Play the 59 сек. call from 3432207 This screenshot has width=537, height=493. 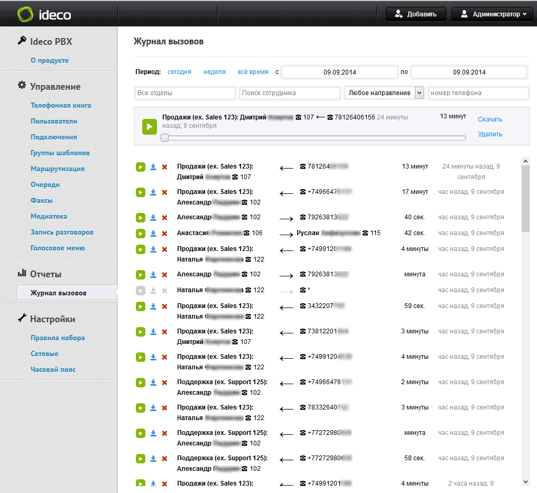tap(141, 306)
